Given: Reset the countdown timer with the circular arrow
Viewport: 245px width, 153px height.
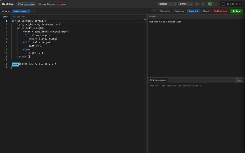Looking at the screenshot, I should pyautogui.click(x=240, y=4).
